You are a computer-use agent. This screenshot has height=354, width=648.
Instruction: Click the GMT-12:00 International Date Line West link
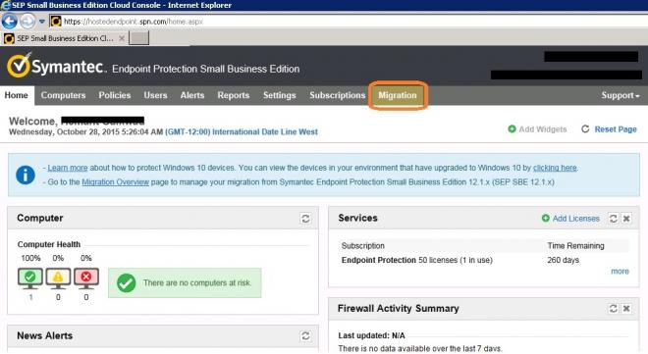point(242,132)
